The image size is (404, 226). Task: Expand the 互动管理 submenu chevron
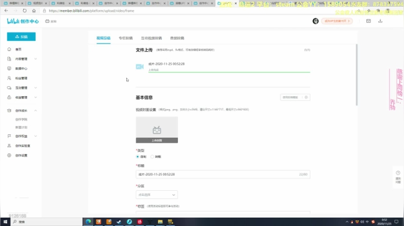pos(35,88)
